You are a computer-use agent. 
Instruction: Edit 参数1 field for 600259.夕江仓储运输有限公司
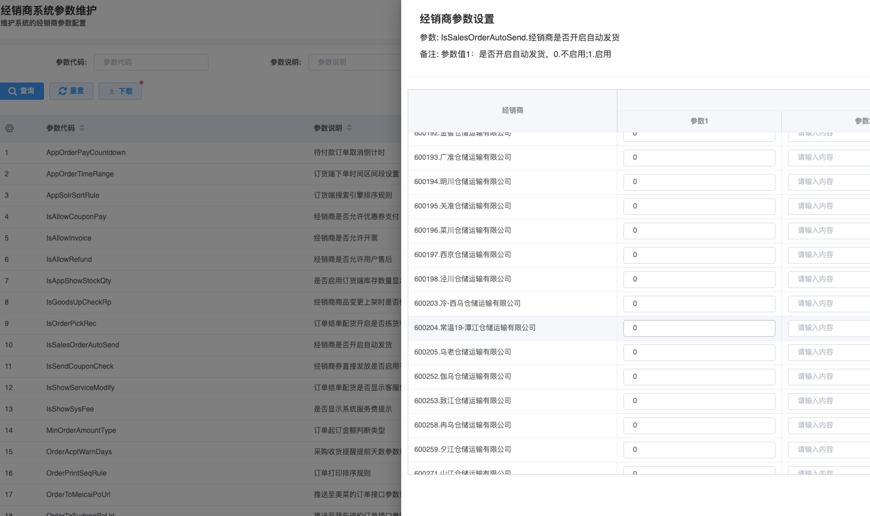tap(699, 450)
